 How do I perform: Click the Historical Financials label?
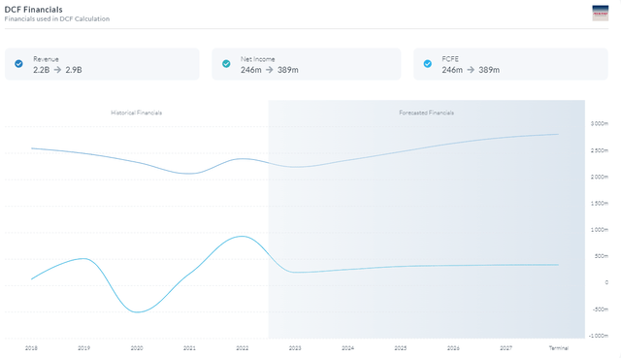136,113
